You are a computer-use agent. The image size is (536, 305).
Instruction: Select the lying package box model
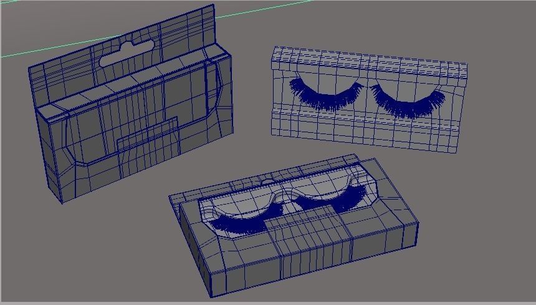point(294,226)
